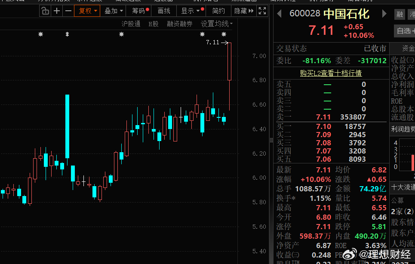Click the diamond-shaped event marker
This screenshot has width=415, height=264.
(67, 34)
